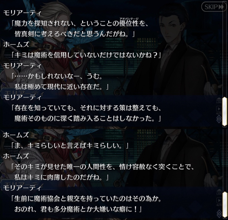Skip the story with the SKIP button
The image size is (228, 220).
click(x=214, y=7)
